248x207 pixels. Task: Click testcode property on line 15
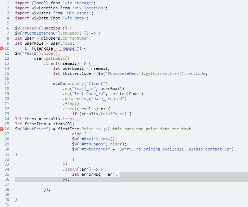pos(196,74)
